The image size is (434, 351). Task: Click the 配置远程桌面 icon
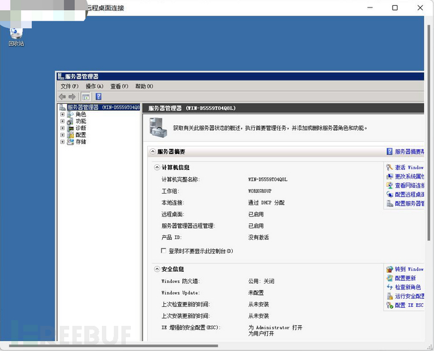point(390,194)
